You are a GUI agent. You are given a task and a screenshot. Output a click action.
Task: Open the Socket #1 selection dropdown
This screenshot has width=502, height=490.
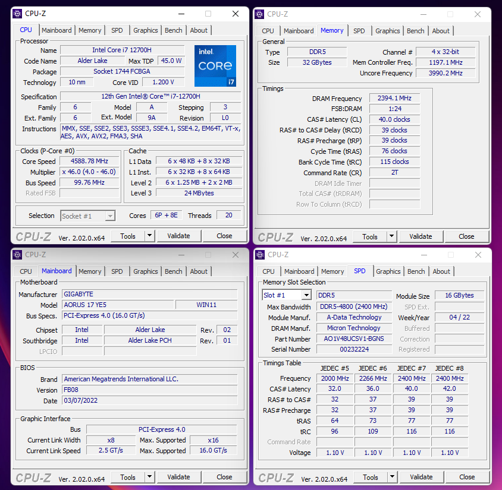click(110, 216)
